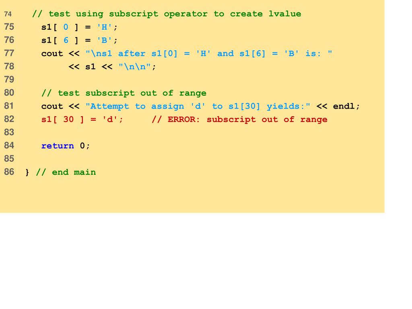Click the "Attempt to assign 'd'" string
This screenshot has height=309, width=412.
coord(198,106)
